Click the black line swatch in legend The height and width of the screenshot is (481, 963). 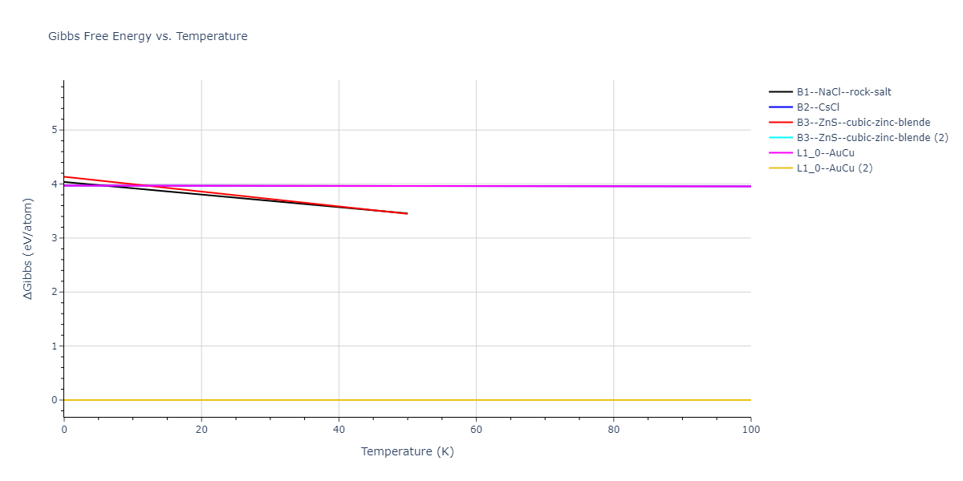point(781,92)
